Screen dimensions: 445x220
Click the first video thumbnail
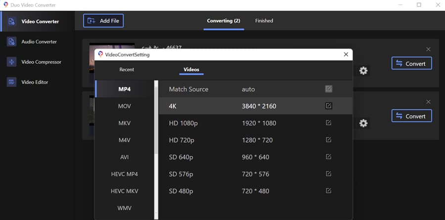[112, 47]
